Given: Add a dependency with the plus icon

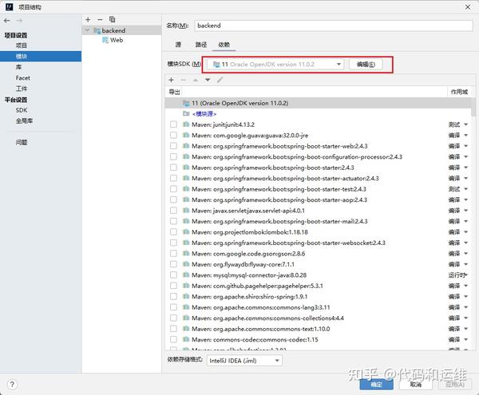Looking at the screenshot, I should [171, 80].
